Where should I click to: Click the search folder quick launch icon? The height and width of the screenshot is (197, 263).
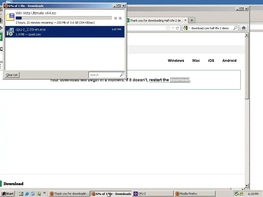click(x=39, y=194)
